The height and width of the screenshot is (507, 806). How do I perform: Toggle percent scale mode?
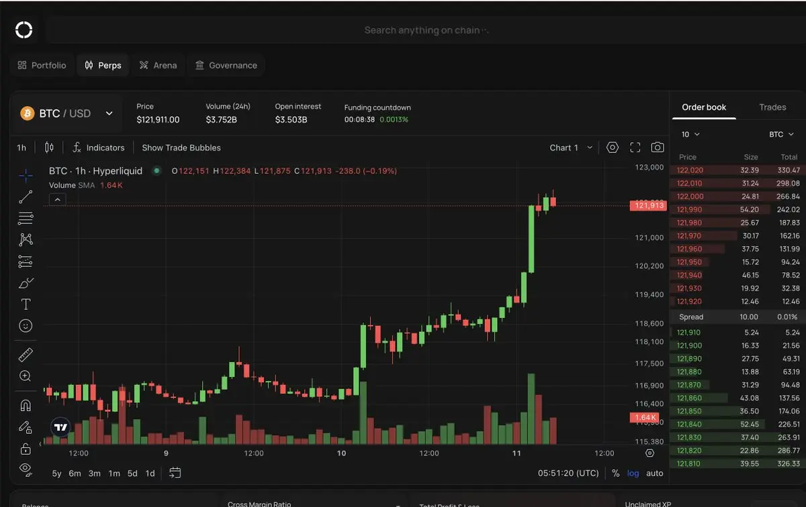(x=616, y=473)
